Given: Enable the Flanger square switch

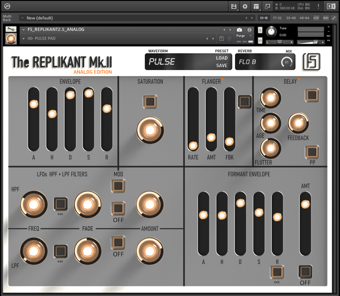Looking at the screenshot, I should tap(245, 102).
